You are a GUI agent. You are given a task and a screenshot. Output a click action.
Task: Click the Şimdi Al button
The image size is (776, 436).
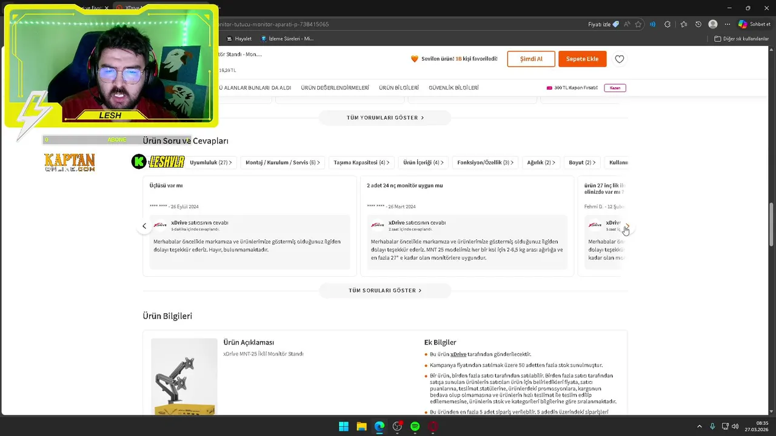coord(531,59)
